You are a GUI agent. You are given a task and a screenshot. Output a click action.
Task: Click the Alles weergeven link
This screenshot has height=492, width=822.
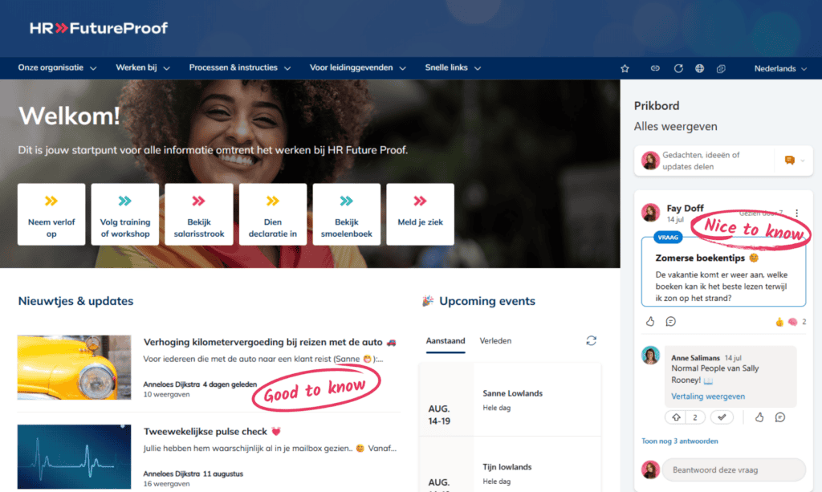coord(675,126)
